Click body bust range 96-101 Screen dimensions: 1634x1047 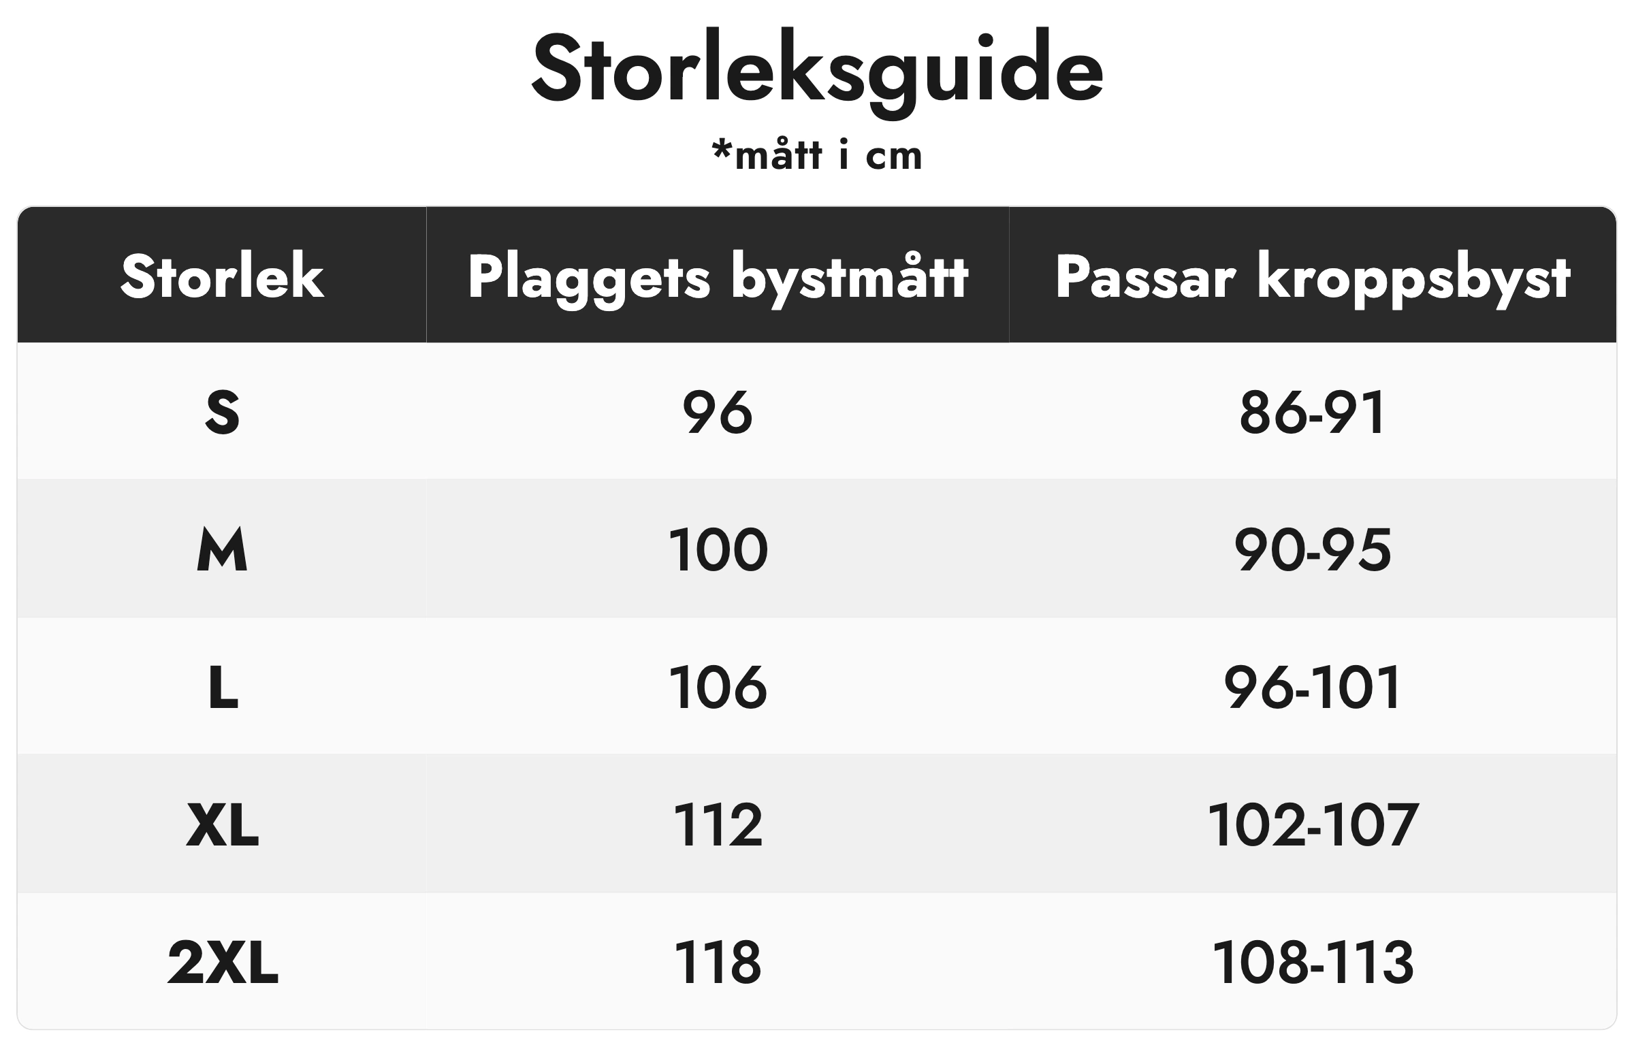1313,688
